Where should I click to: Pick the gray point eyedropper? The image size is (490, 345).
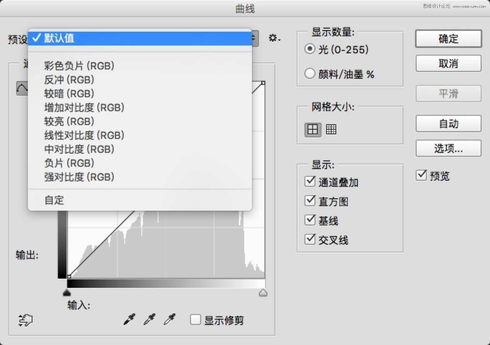(x=149, y=320)
